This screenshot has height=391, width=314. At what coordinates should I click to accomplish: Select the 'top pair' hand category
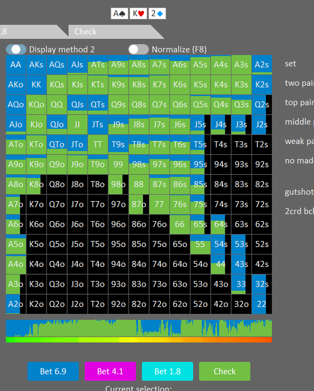[x=299, y=102]
